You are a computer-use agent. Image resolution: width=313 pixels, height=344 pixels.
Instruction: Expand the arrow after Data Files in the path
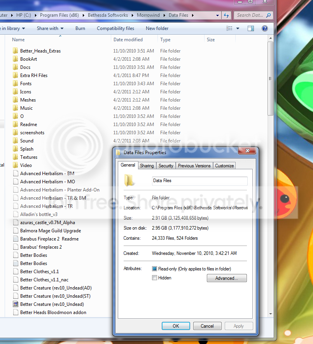tap(193, 15)
